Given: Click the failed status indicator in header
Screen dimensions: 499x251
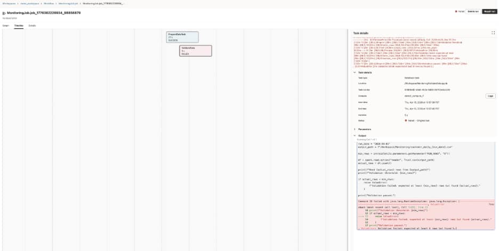Looking at the screenshot, I should pyautogui.click(x=459, y=11).
